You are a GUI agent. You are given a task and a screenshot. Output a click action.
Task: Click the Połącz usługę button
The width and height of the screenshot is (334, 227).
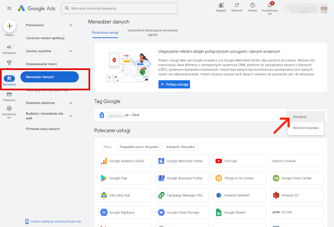[x=174, y=84]
